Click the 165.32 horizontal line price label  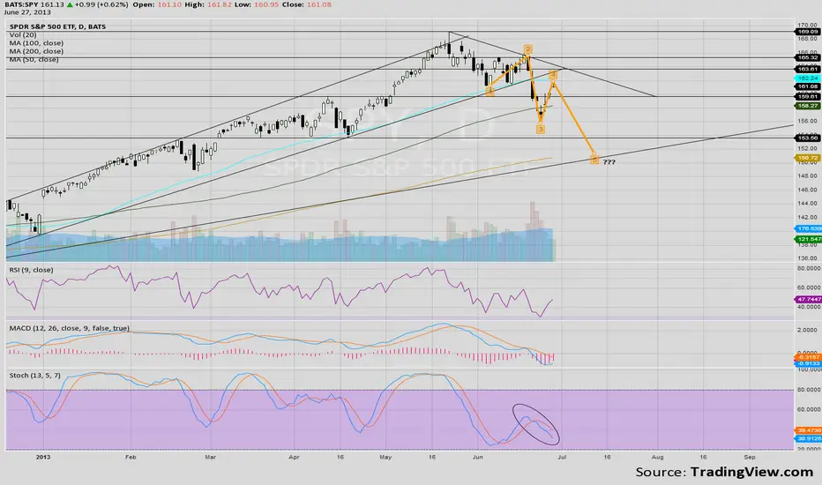(808, 57)
